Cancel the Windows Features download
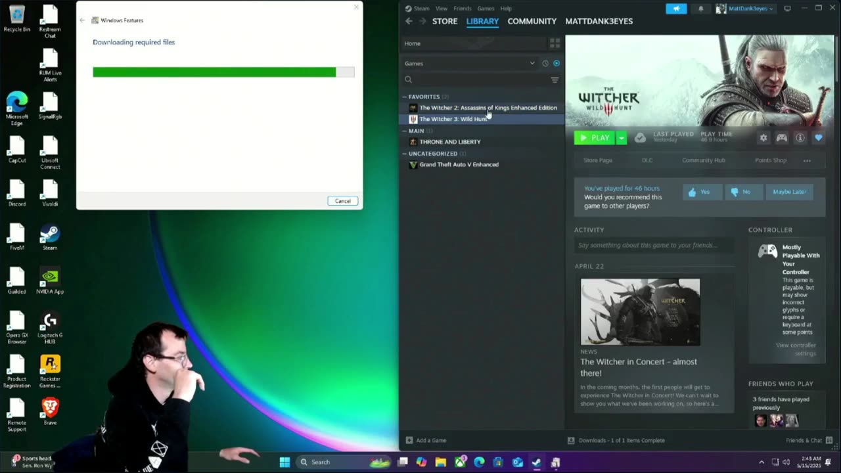 [343, 201]
